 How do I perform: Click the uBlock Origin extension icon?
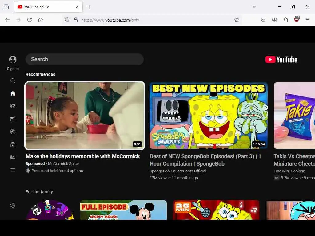[297, 19]
